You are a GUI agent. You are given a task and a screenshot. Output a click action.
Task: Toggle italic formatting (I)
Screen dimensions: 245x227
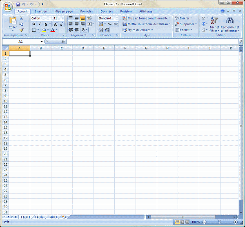pos(39,24)
